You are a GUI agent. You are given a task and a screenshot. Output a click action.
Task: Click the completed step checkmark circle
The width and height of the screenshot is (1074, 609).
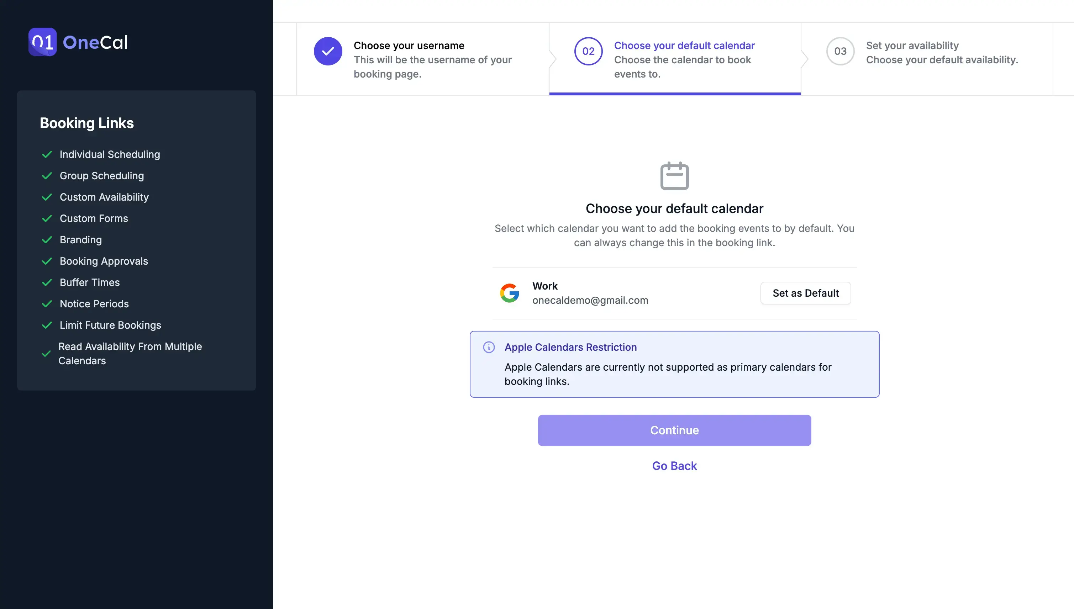328,51
